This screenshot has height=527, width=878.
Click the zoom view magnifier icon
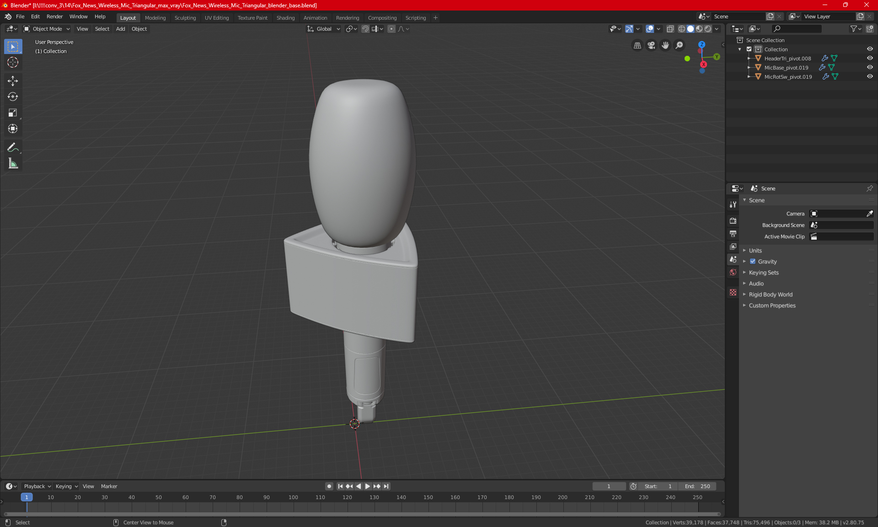(x=680, y=45)
